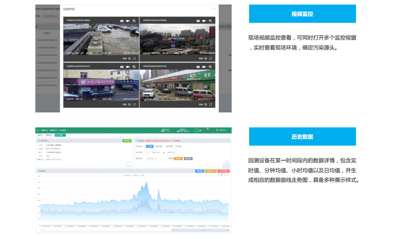Close the 视频界面 video dialog
393x239 pixels.
coord(214,9)
